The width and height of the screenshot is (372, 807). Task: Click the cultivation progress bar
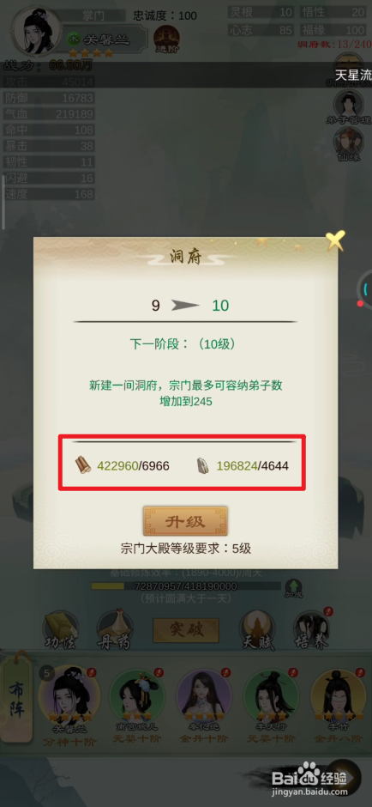(186, 586)
